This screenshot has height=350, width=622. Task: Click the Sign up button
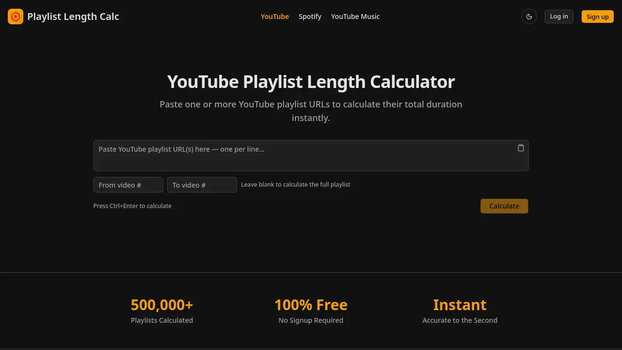pos(597,17)
